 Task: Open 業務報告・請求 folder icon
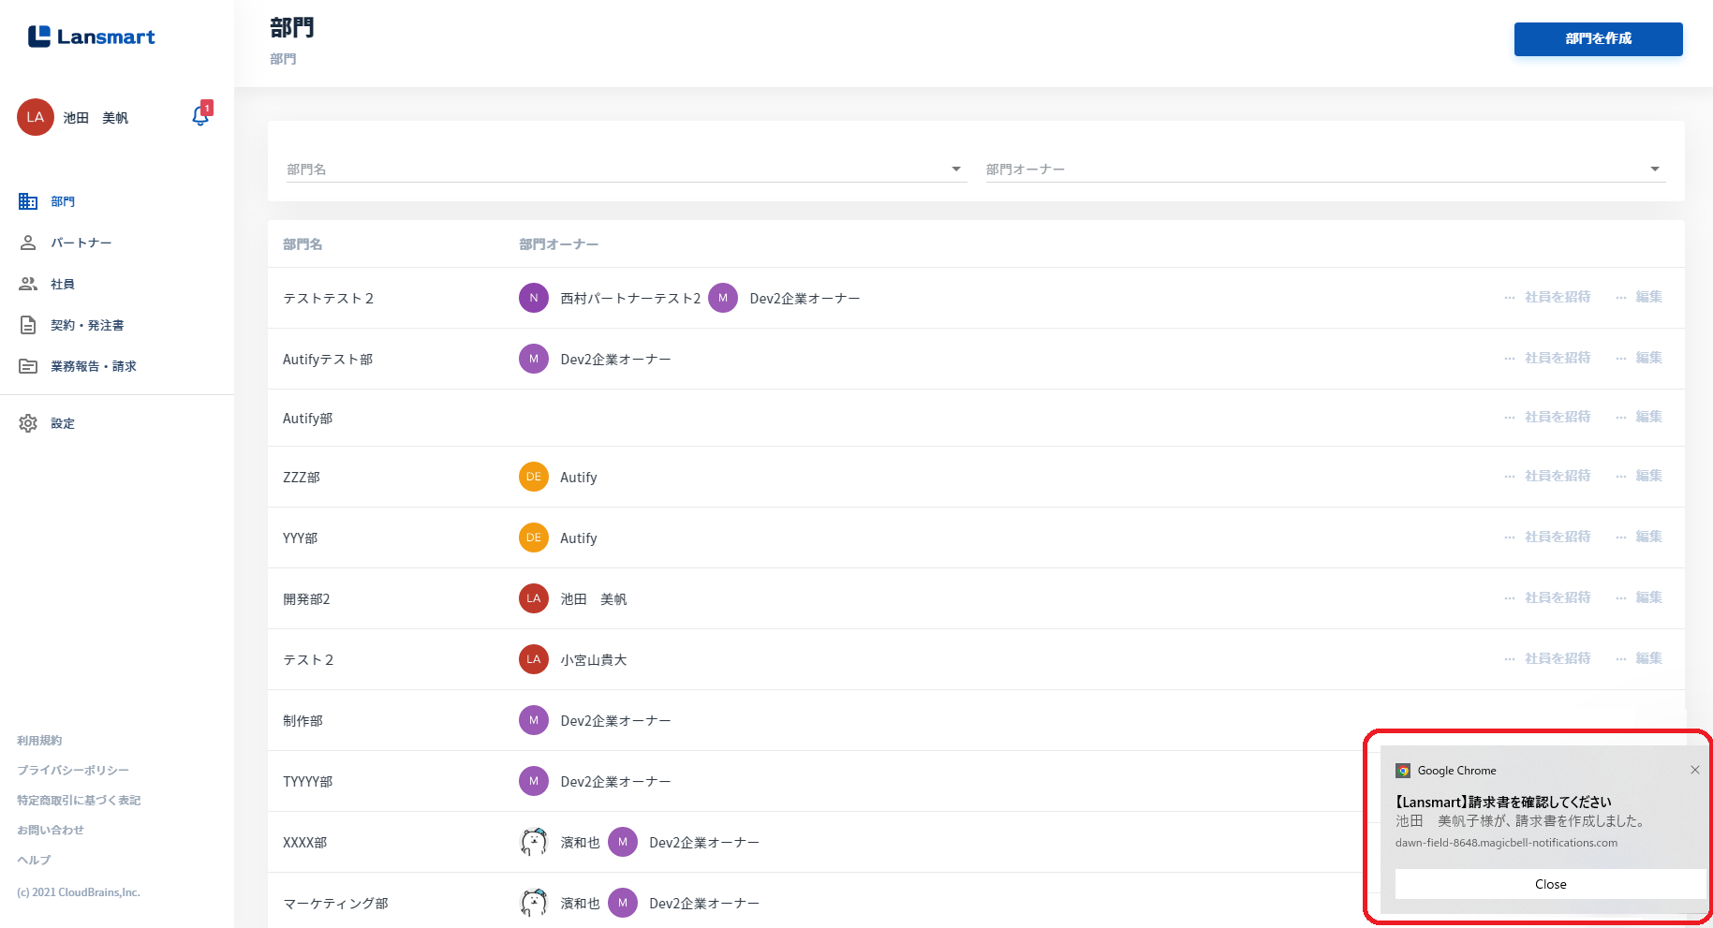[x=28, y=366]
